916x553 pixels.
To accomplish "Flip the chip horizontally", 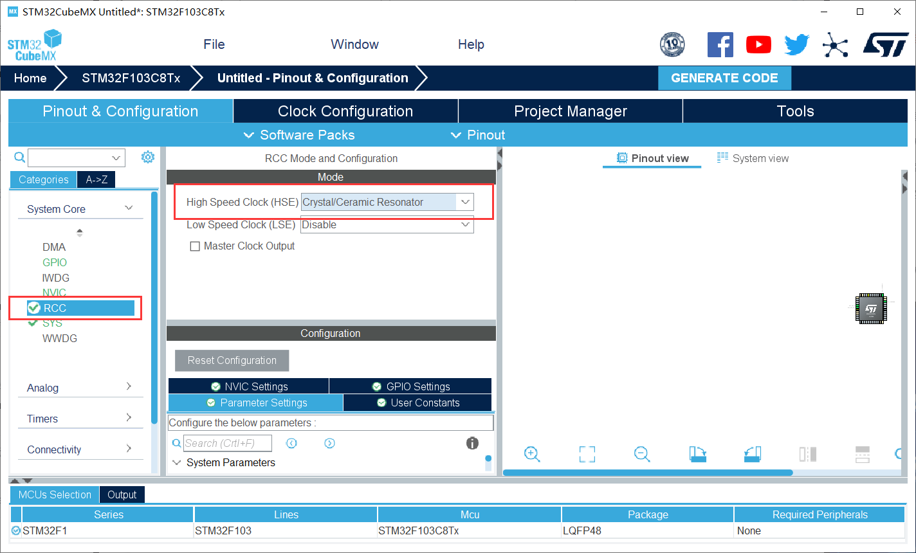I will [808, 454].
